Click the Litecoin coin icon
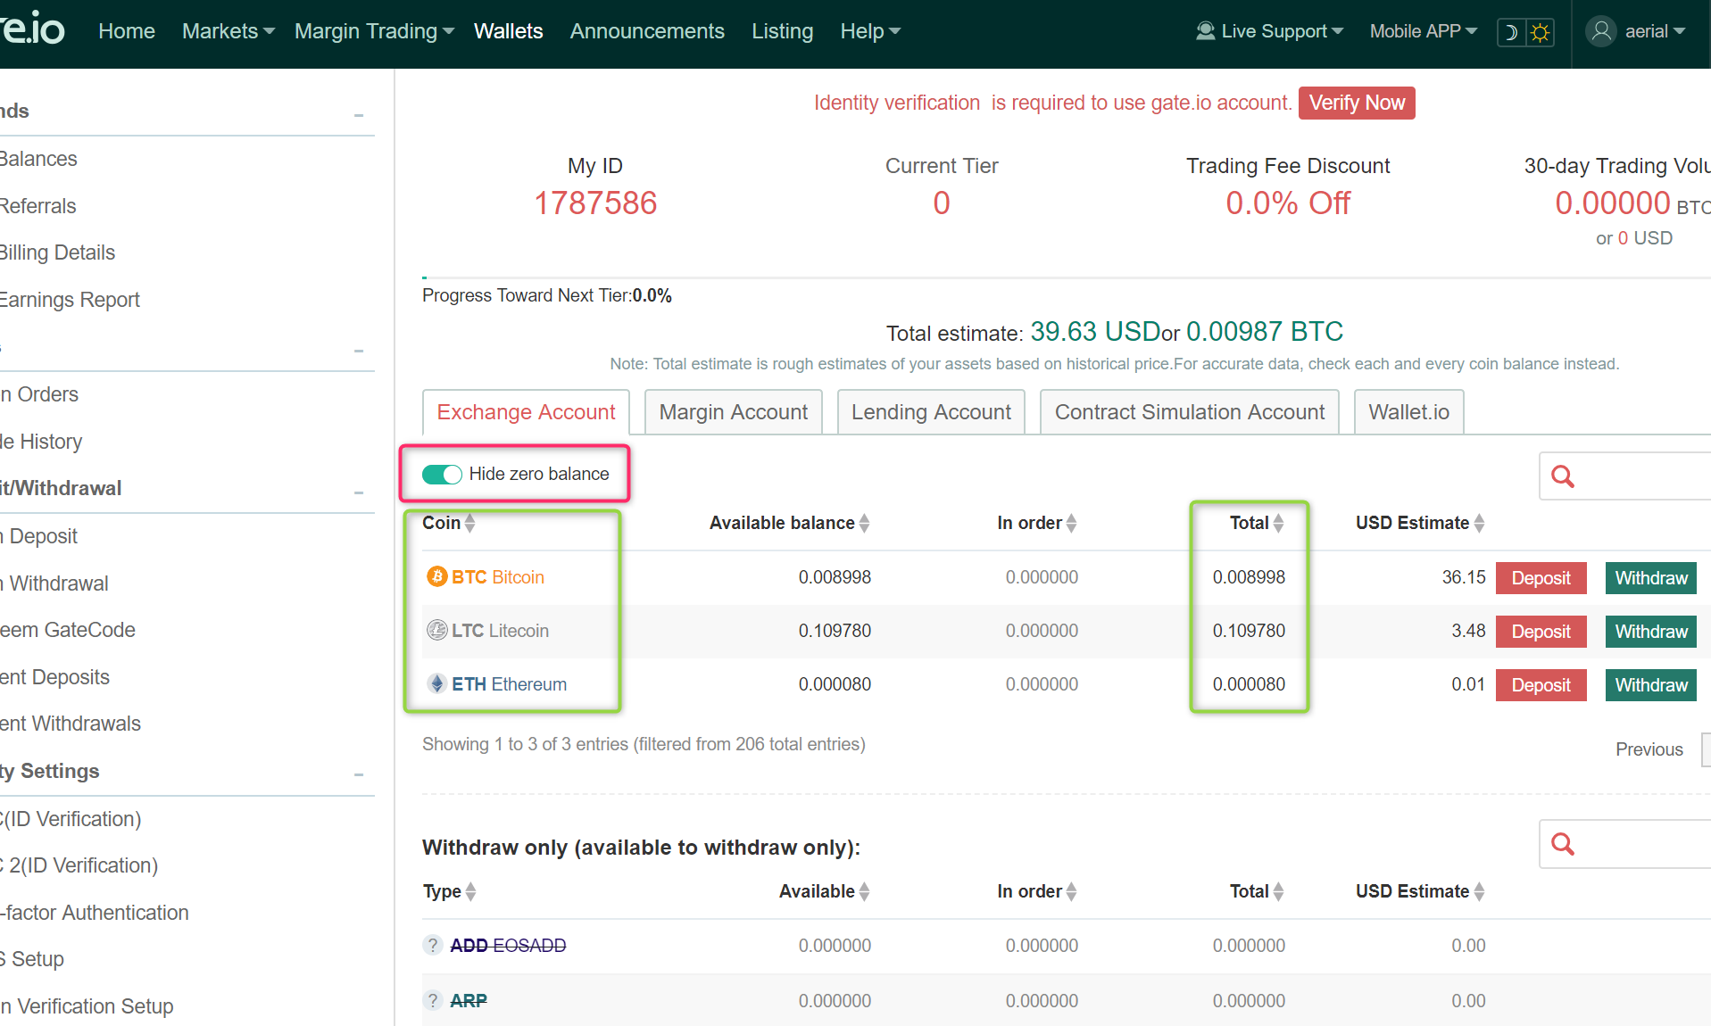Viewport: 1711px width, 1026px height. pos(436,631)
